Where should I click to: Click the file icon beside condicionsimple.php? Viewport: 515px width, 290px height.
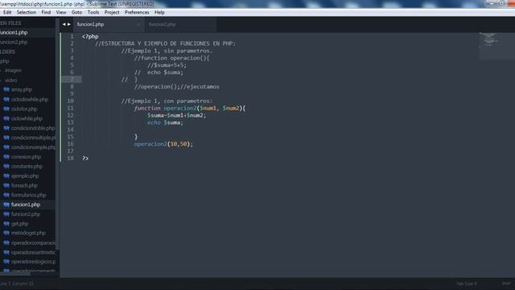(6, 147)
